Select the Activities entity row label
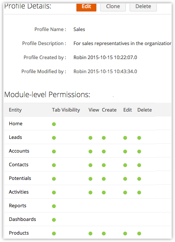This screenshot has width=175, height=242. coord(19,192)
